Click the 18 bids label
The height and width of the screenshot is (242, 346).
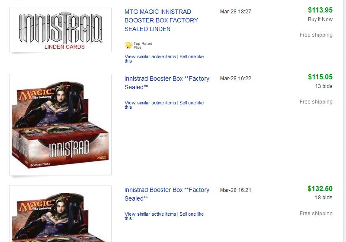coord(324,198)
